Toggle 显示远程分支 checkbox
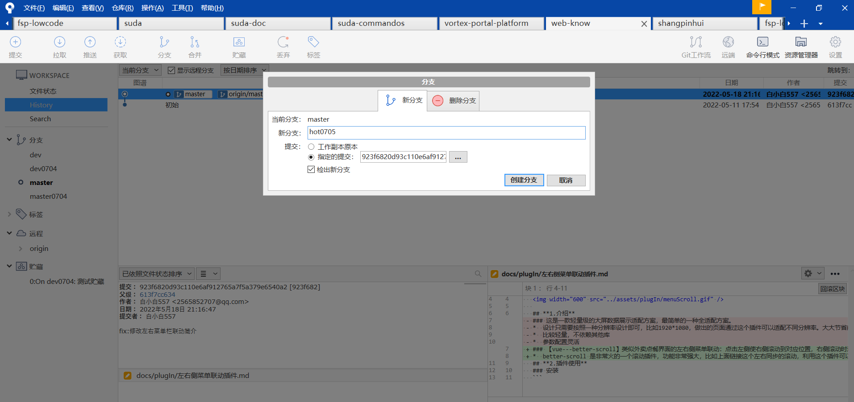 (x=171, y=70)
